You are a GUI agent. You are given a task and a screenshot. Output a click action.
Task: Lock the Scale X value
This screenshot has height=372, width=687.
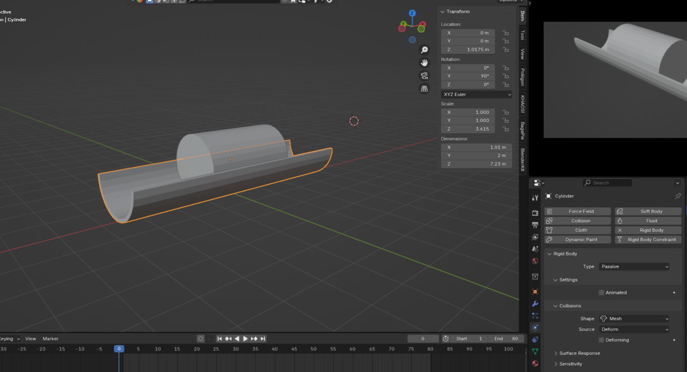(506, 113)
